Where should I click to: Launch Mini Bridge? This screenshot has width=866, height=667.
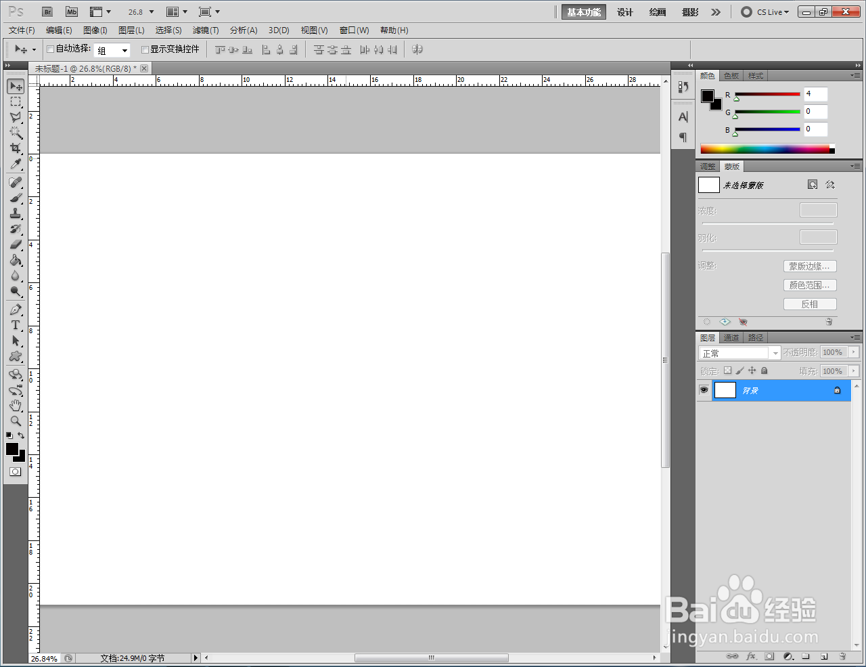point(72,12)
